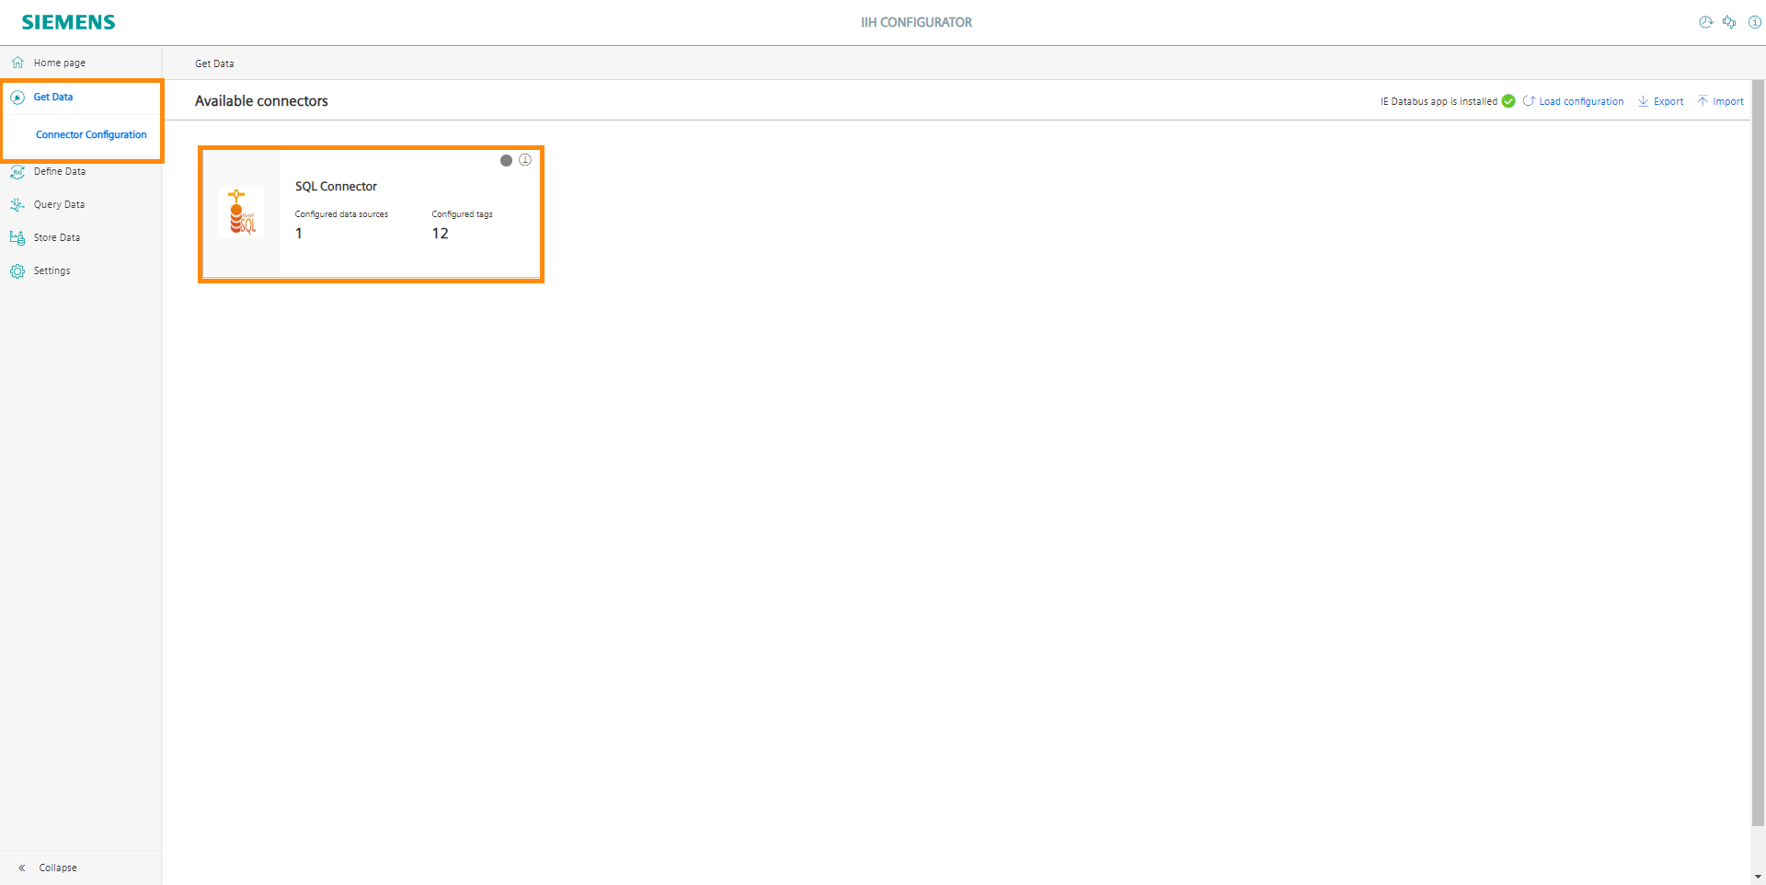Click the Export button
This screenshot has width=1766, height=885.
click(x=1668, y=101)
